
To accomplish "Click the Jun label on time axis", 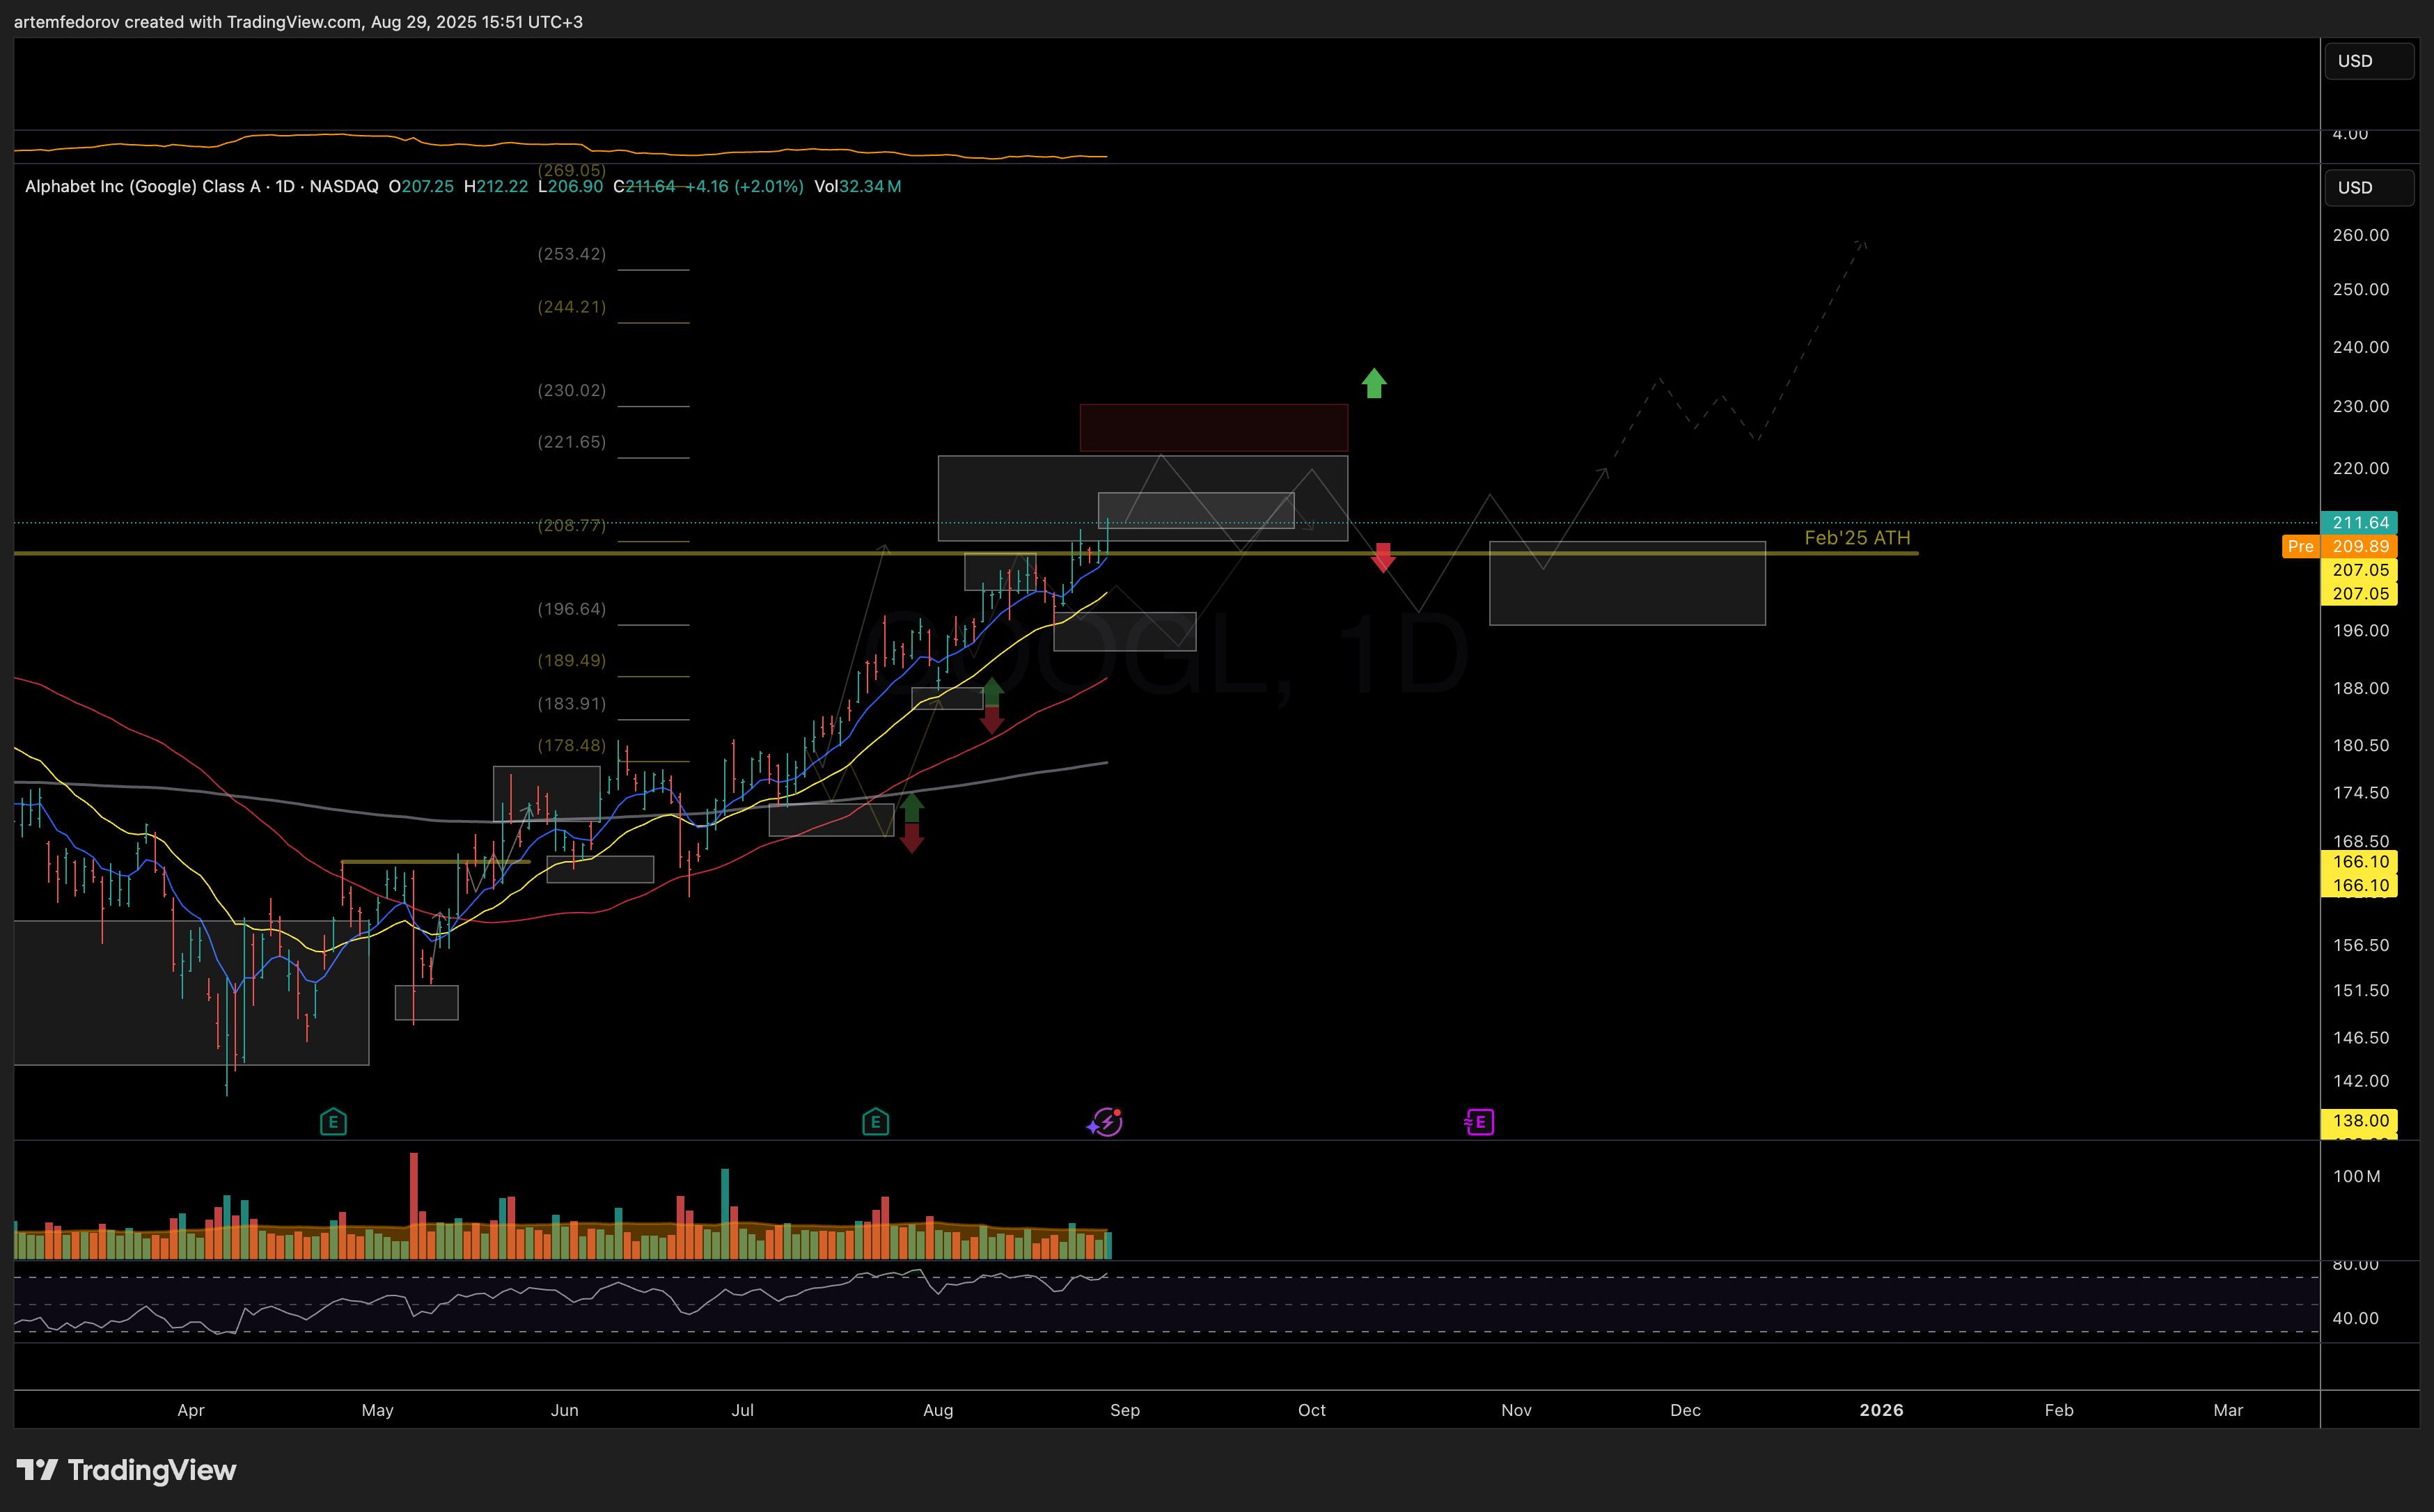I will click(564, 1410).
